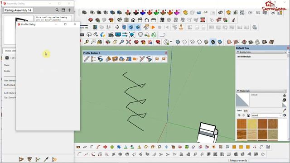
Task: Click the clapperboard scenes icon
Action: pos(111,34)
